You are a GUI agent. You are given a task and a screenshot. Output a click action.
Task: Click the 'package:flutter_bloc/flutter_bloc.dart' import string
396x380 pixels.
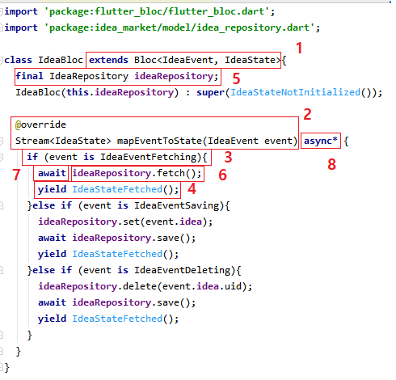point(157,11)
